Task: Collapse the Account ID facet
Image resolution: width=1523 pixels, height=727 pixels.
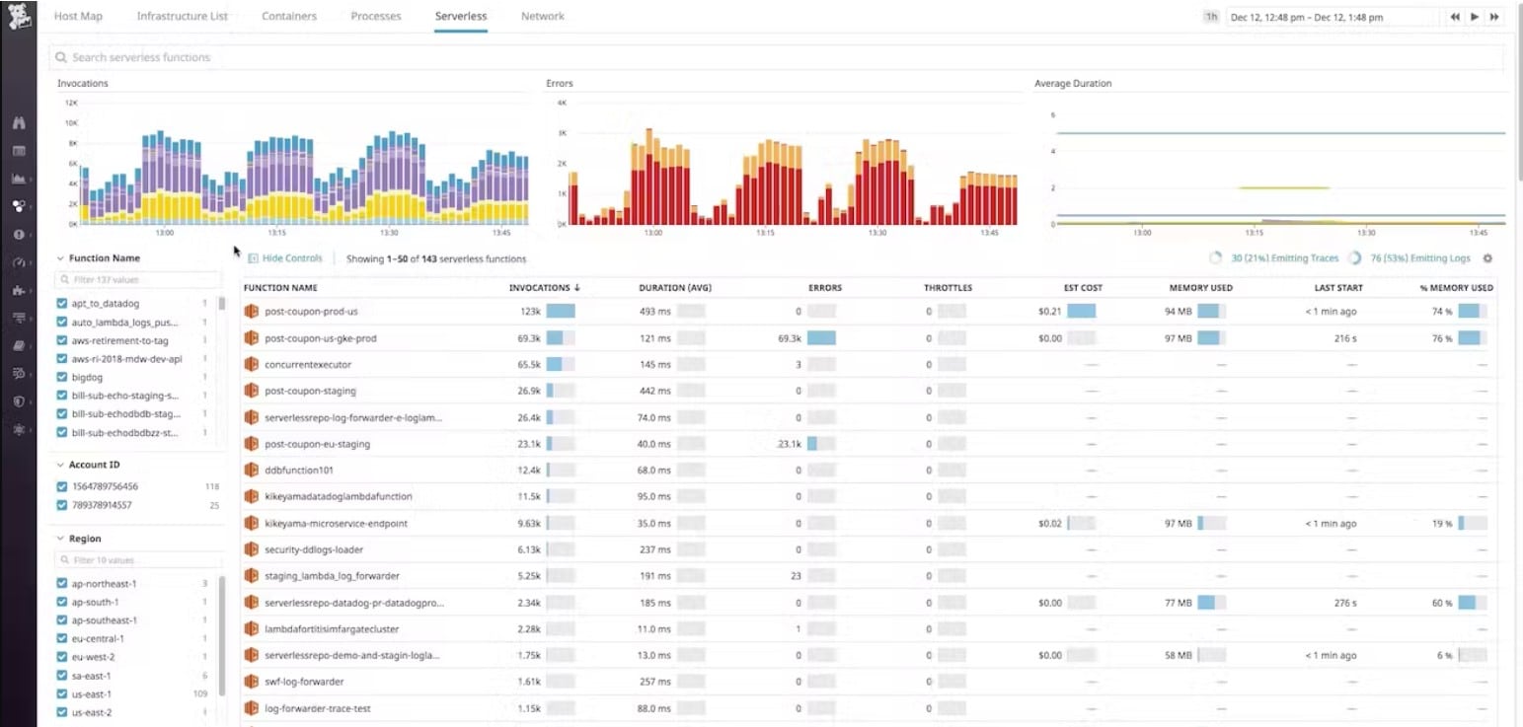Action: tap(59, 465)
